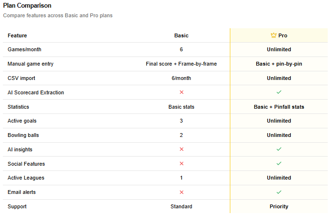The height and width of the screenshot is (215, 333).
Task: Click red X for AI Scorecard Extraction Basic
Action: tap(181, 92)
